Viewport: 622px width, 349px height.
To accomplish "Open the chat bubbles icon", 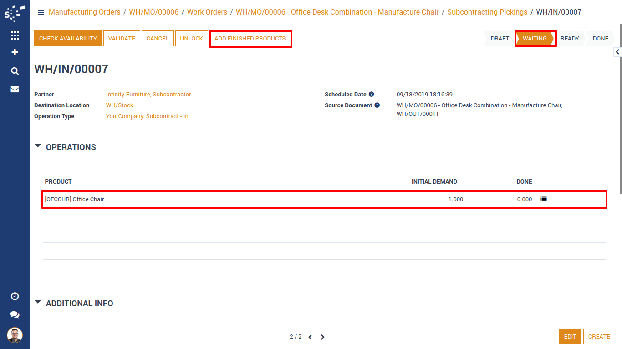I will pos(15,314).
